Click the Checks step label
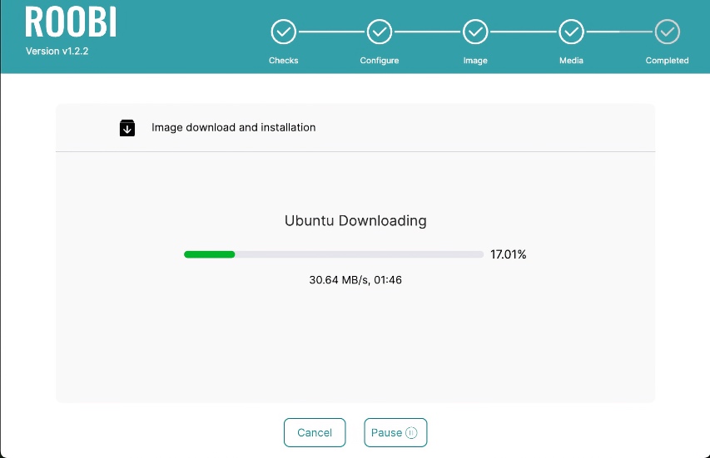This screenshot has height=458, width=710. [x=284, y=61]
